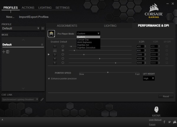Expand the bottom bar with the up-arrow icon
Viewport: 177px width, 127px height.
2,120
